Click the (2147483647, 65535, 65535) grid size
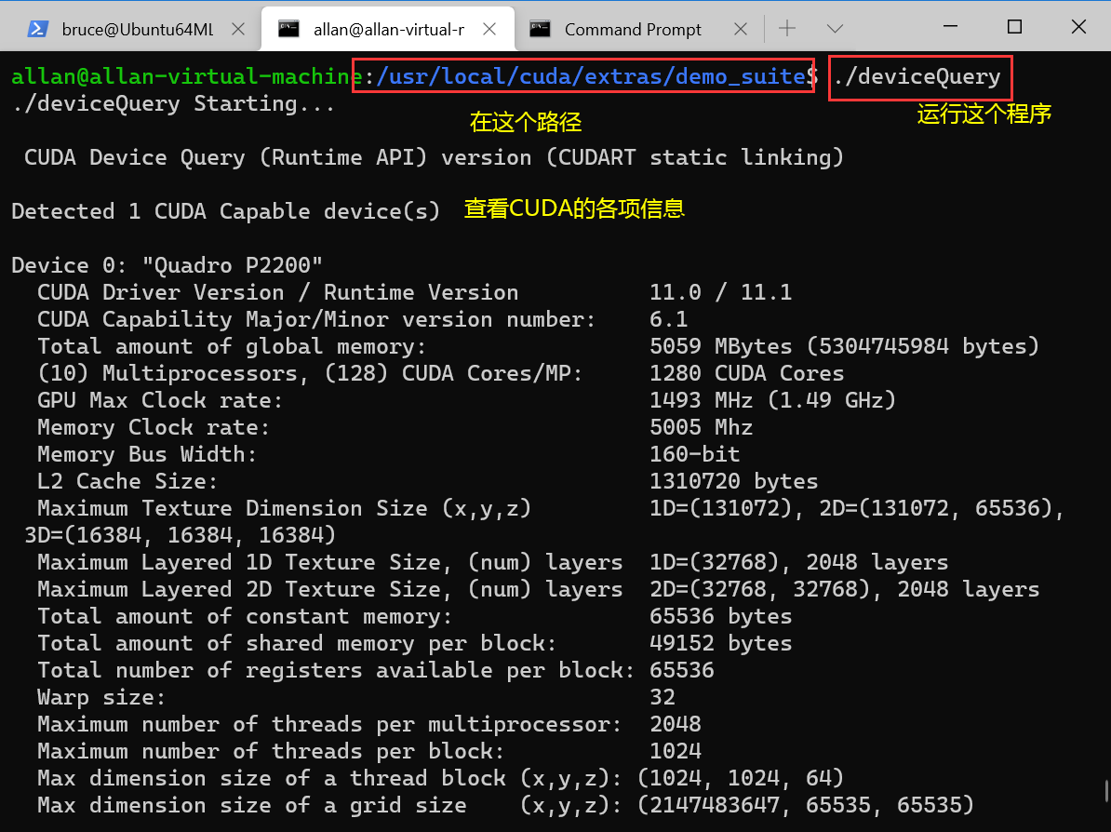Screen dimensions: 1111x832 (806, 804)
